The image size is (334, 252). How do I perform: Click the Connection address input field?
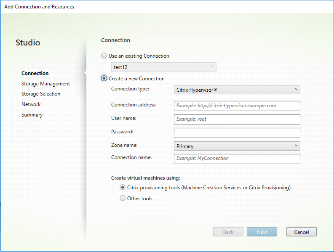click(x=237, y=106)
